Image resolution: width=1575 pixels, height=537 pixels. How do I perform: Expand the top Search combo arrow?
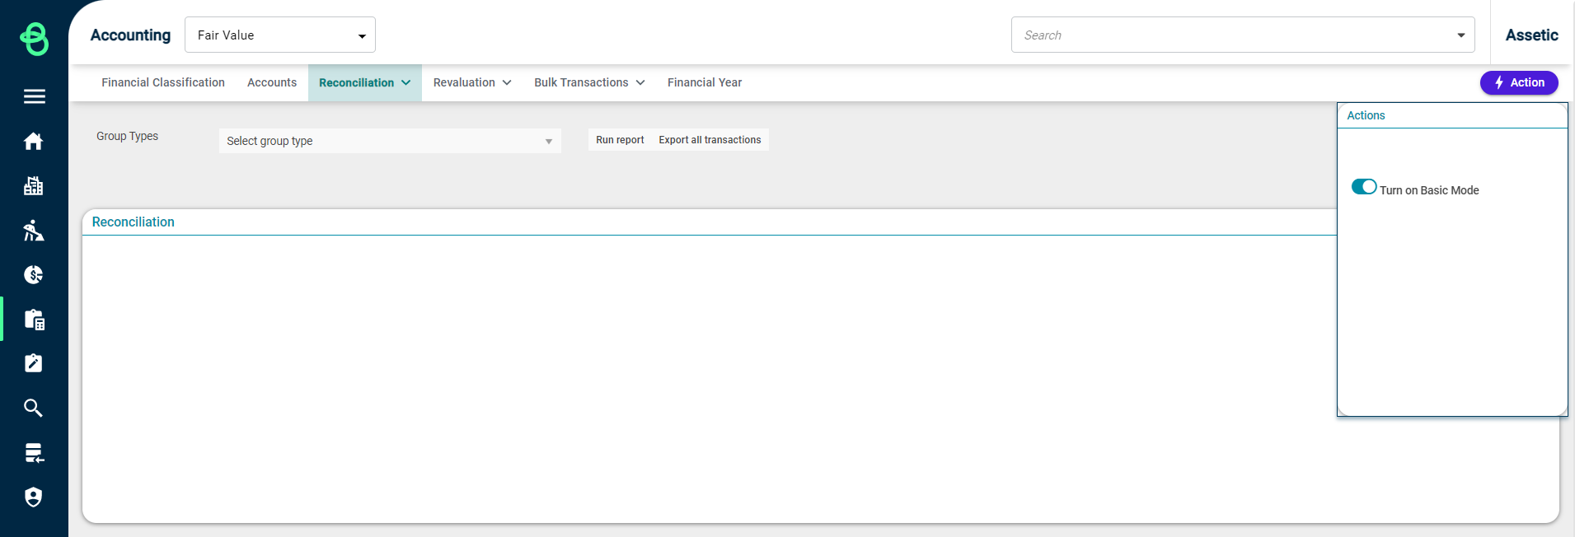pos(1460,35)
